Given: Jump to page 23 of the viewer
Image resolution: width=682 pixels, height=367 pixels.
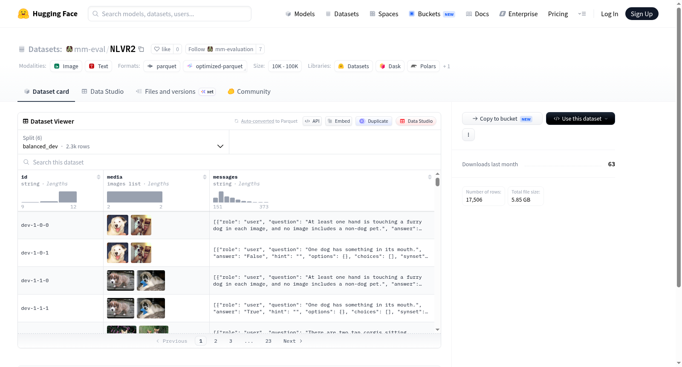Looking at the screenshot, I should [x=269, y=341].
